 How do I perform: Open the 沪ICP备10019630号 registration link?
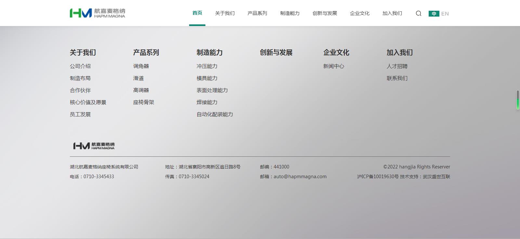point(378,177)
